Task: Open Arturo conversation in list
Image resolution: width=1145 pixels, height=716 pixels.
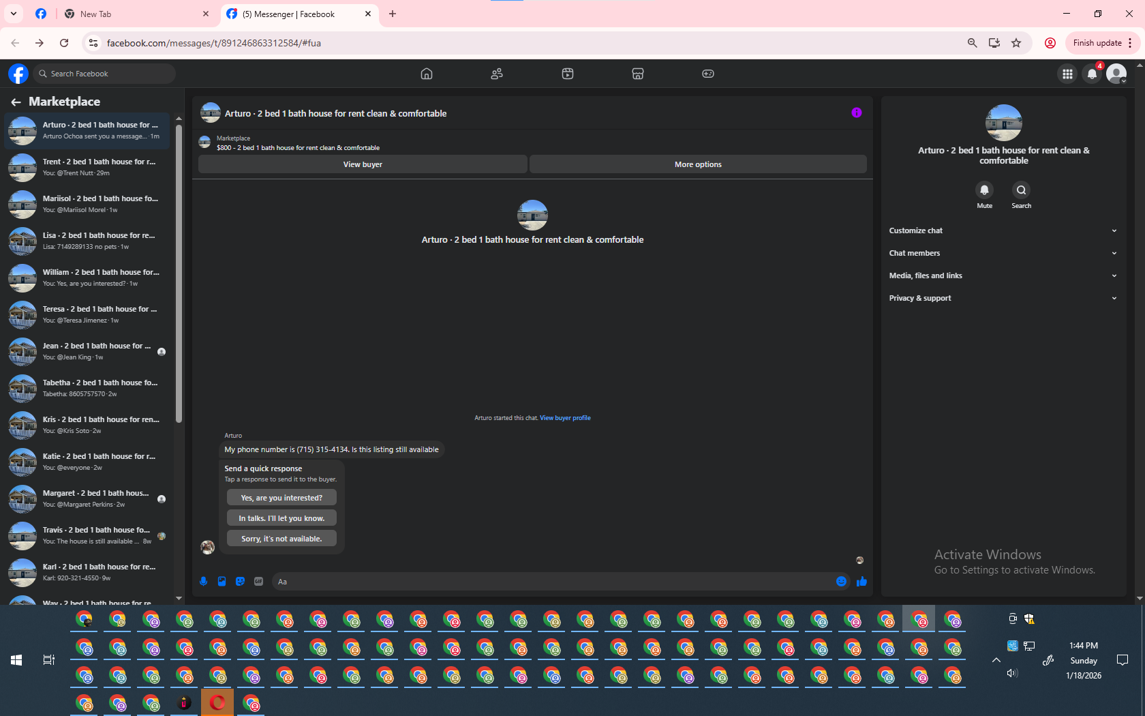Action: point(87,130)
